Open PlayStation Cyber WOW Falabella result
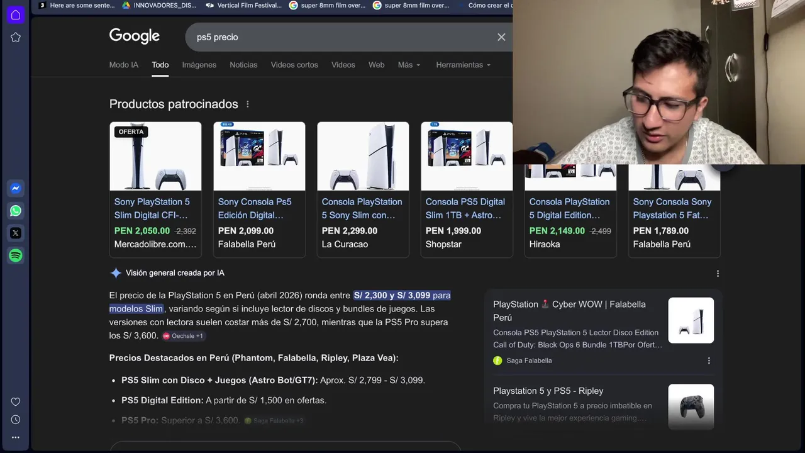This screenshot has height=453, width=805. pyautogui.click(x=569, y=311)
